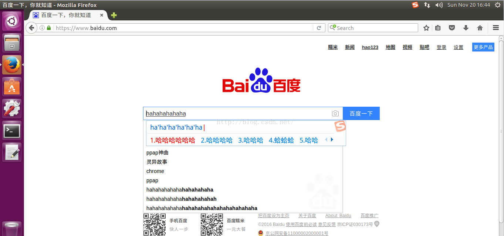Open 贴吧 navigation link
The height and width of the screenshot is (236, 504).
(x=424, y=47)
